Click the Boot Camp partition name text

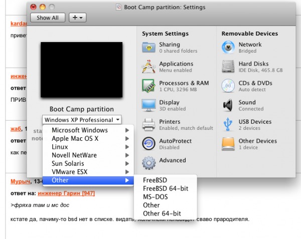(82, 109)
